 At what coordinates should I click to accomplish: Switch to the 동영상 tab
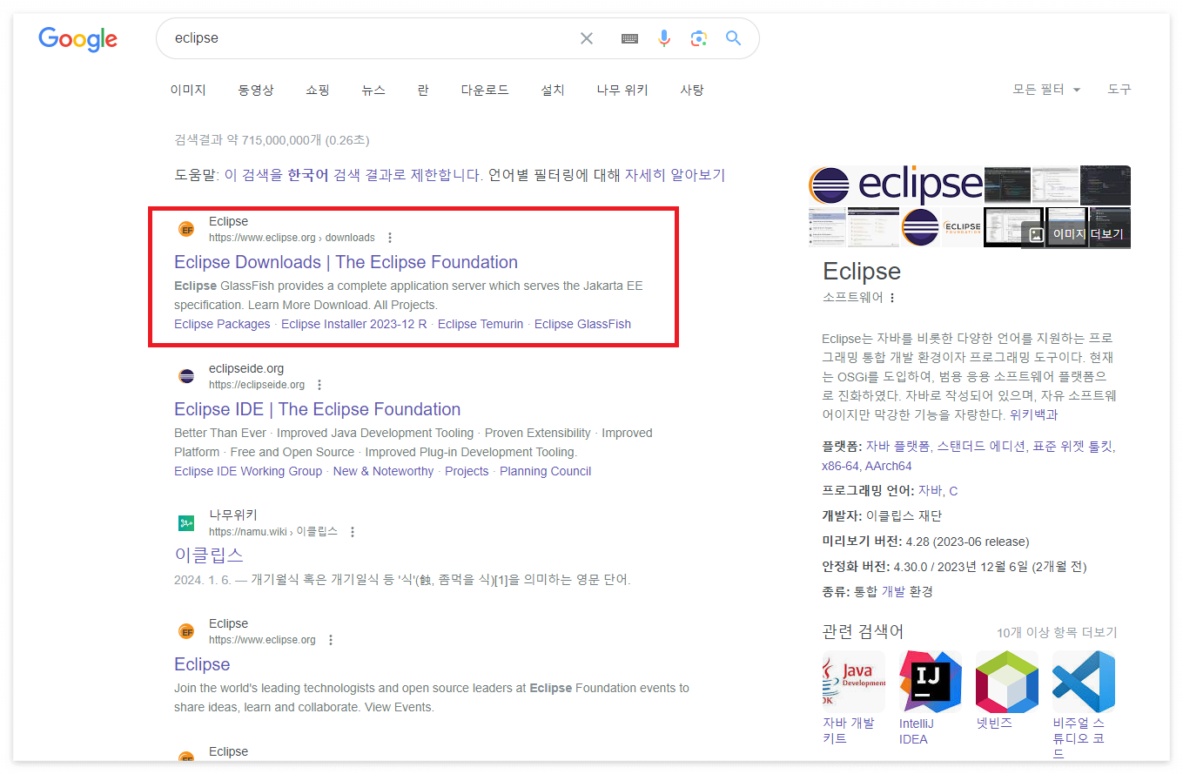pos(256,90)
